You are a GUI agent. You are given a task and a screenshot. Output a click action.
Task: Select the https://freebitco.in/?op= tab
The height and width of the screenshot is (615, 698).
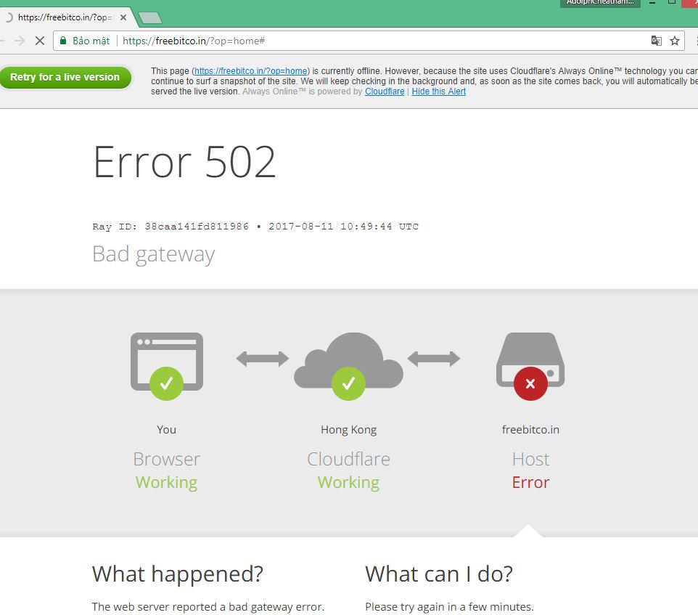(65, 17)
